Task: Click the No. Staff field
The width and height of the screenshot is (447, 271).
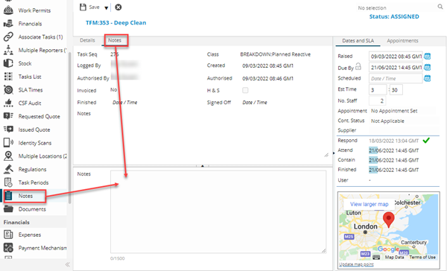Action: [378, 101]
